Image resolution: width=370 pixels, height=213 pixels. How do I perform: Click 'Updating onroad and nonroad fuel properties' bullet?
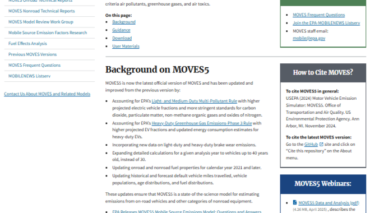point(187,168)
